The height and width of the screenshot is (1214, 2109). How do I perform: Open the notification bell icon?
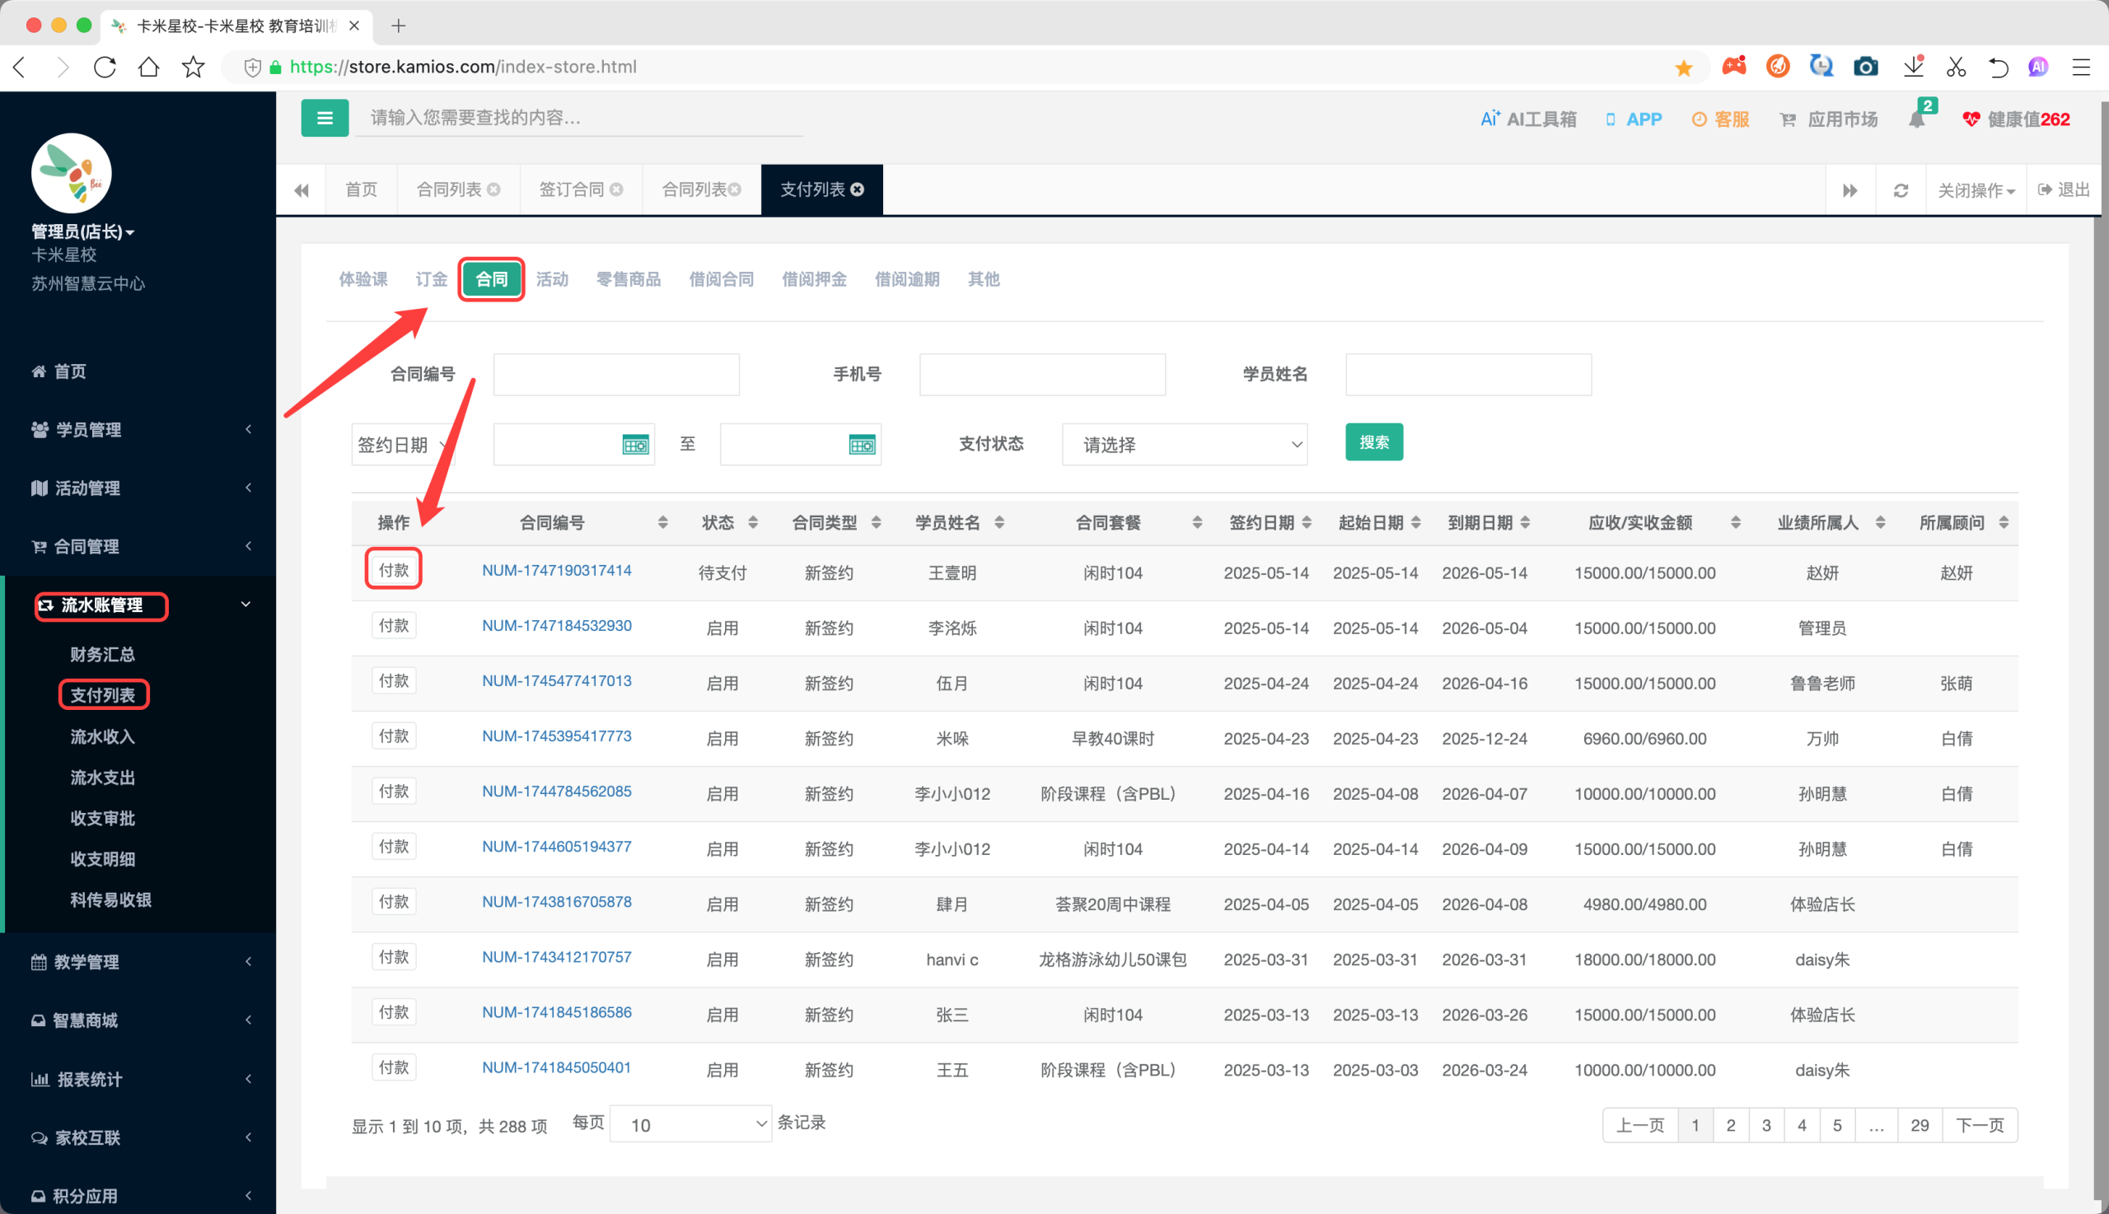1917,119
